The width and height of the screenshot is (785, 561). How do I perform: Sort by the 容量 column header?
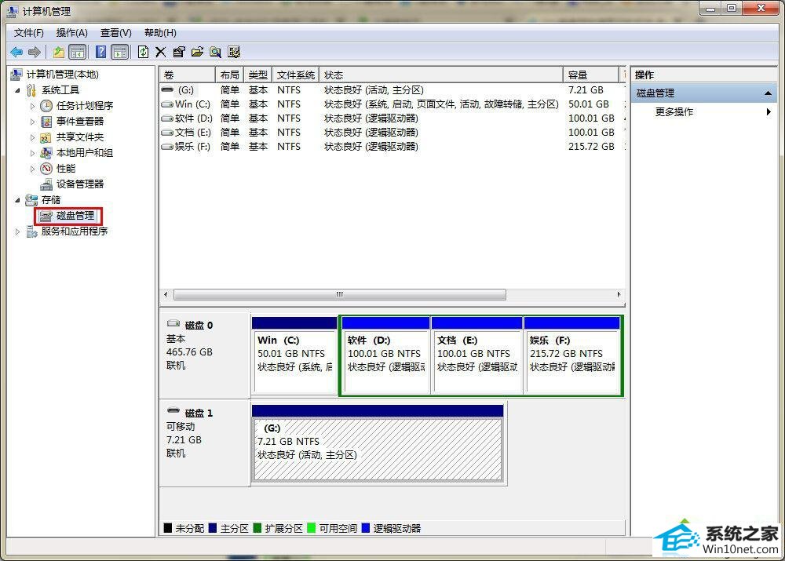coord(591,75)
